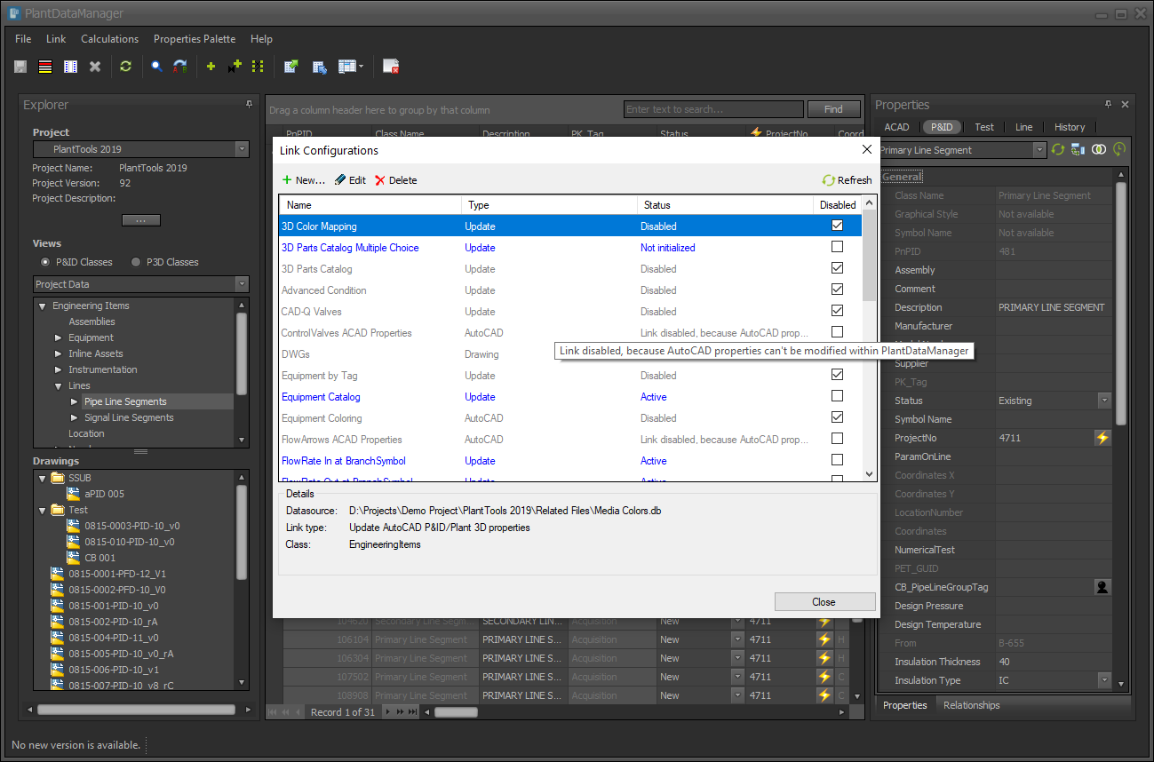Click New... in Link Configurations
Viewport: 1154px width, 762px height.
[x=304, y=180]
